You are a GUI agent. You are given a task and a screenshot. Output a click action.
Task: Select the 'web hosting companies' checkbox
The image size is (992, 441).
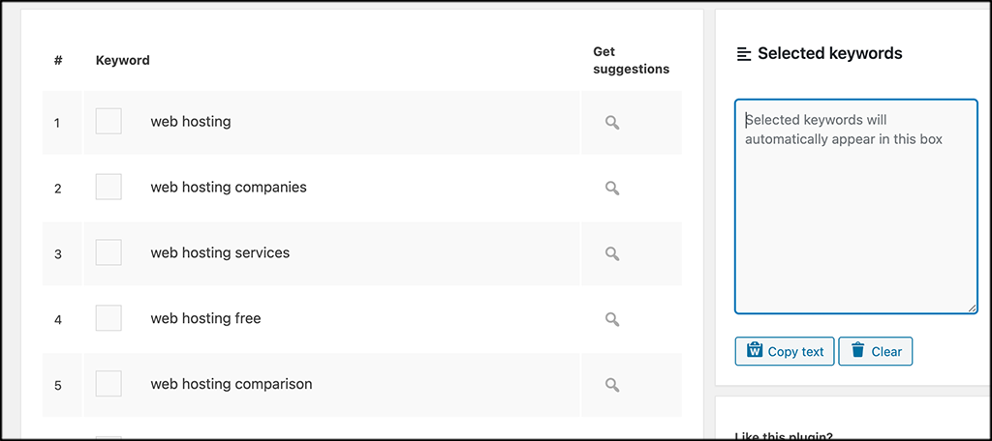pyautogui.click(x=108, y=187)
